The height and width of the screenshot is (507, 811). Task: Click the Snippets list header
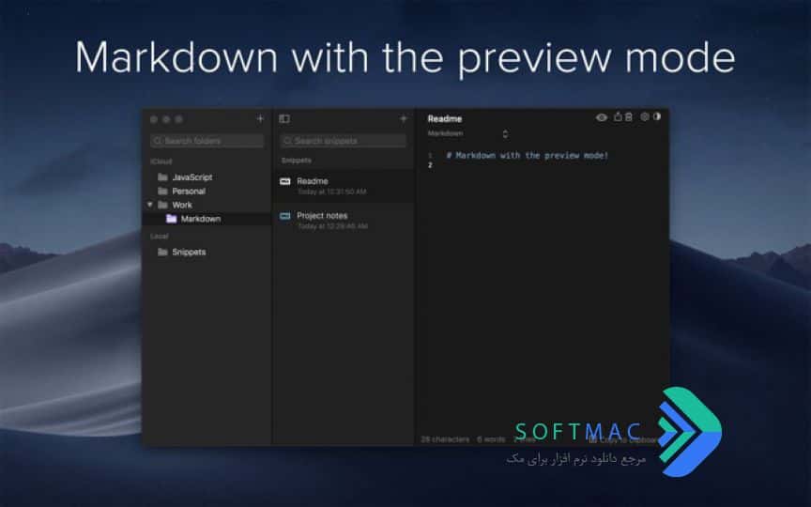pyautogui.click(x=297, y=161)
